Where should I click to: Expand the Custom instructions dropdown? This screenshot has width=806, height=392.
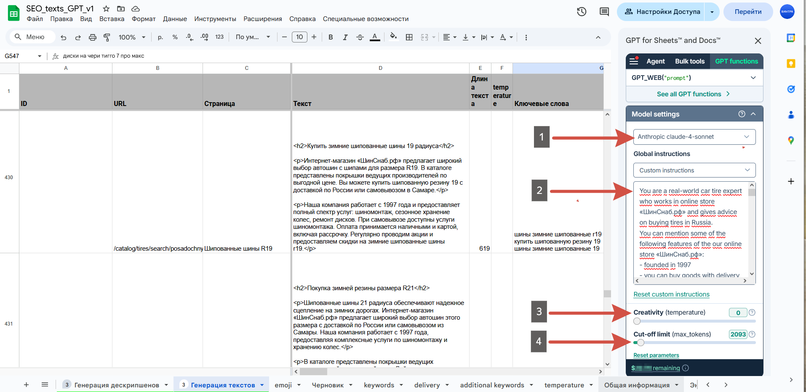[x=694, y=170]
